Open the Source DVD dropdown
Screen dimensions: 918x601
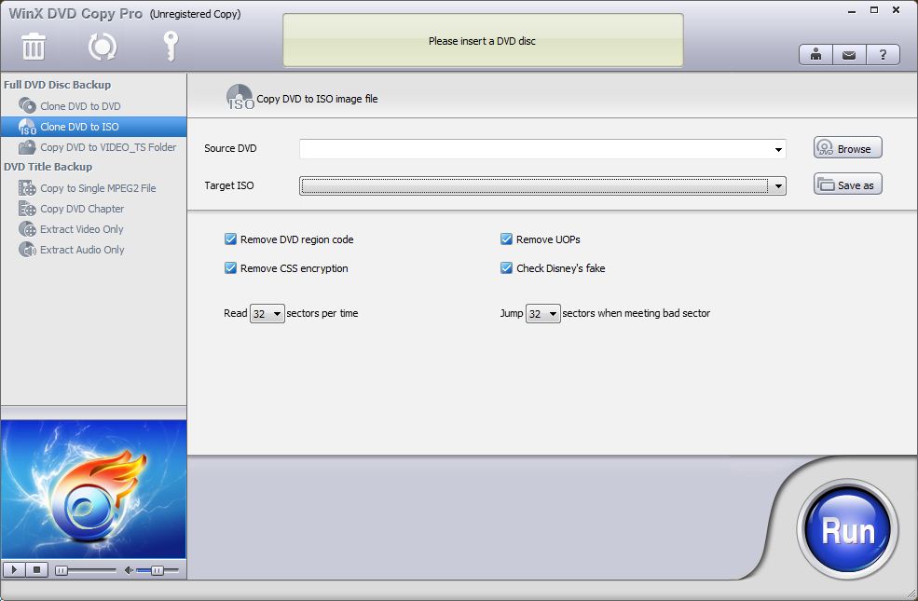(x=778, y=149)
